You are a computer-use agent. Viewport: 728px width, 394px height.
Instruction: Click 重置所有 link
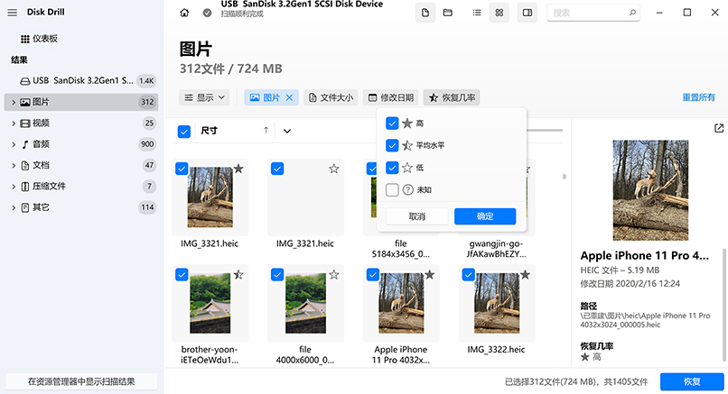tap(698, 97)
